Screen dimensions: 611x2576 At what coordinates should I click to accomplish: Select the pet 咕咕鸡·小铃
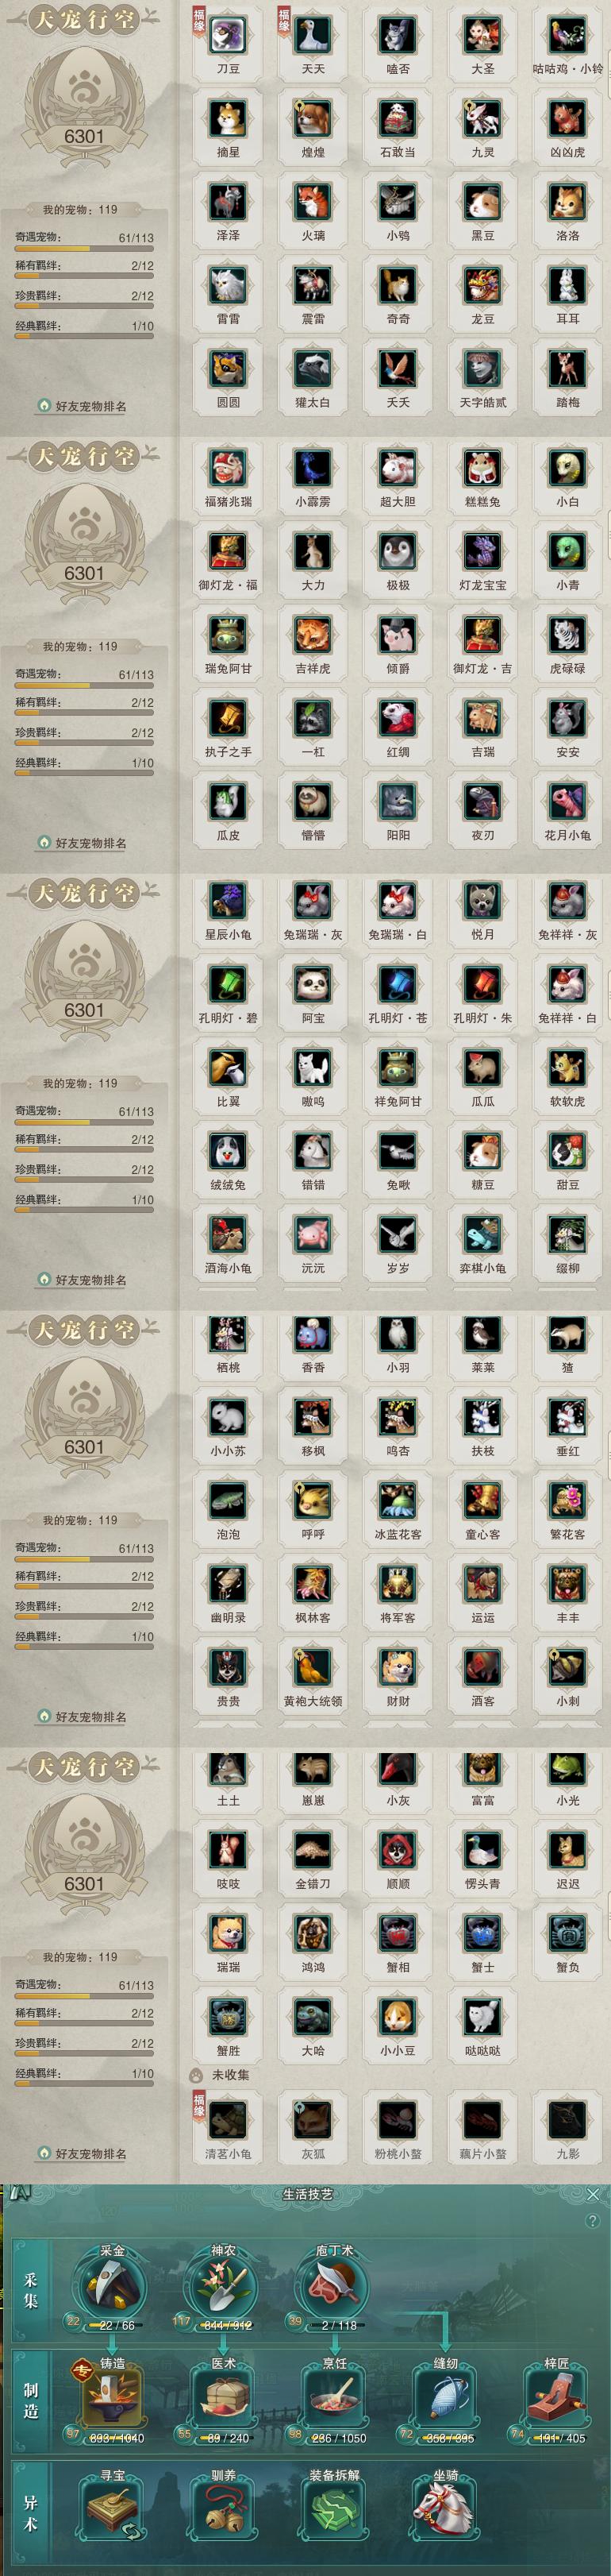coord(567,43)
